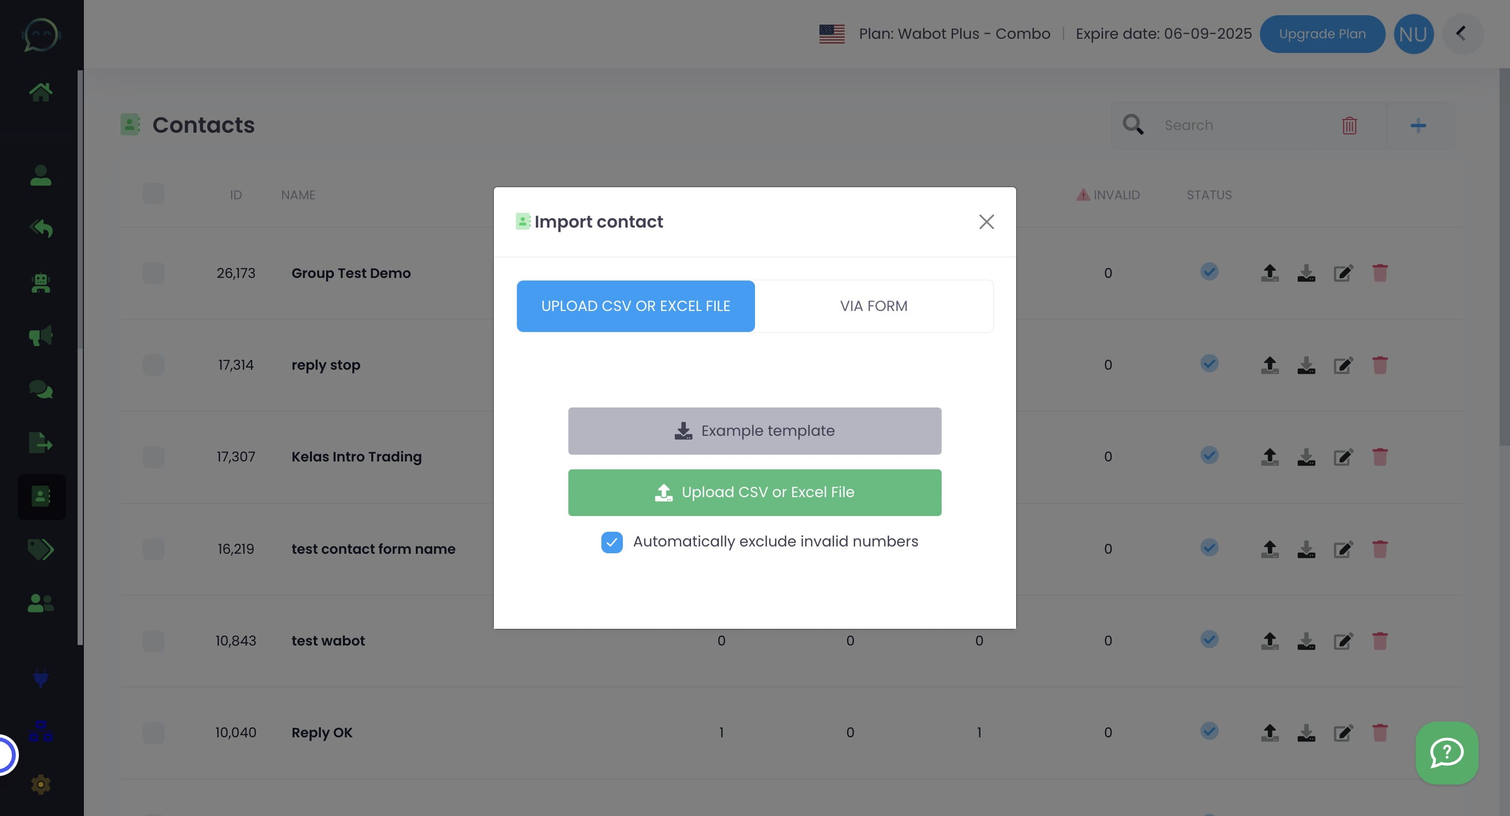1510x816 pixels.
Task: Open the NU user avatar menu
Action: (1414, 34)
